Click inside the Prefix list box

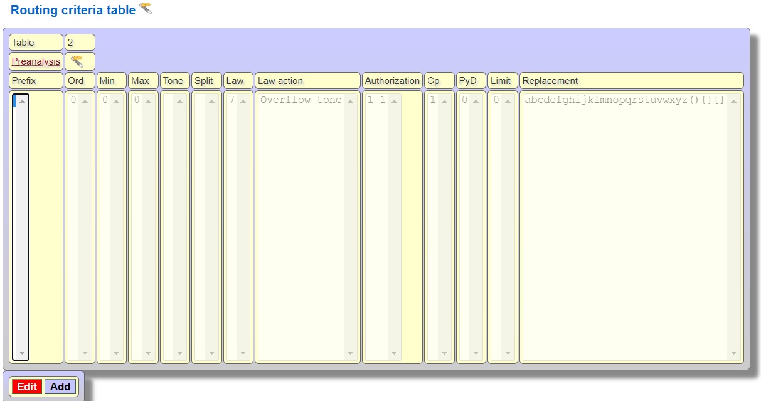click(x=21, y=226)
